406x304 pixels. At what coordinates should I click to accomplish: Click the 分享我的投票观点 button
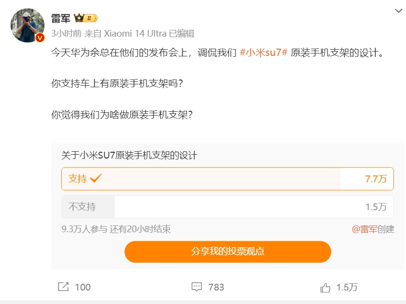point(227,251)
